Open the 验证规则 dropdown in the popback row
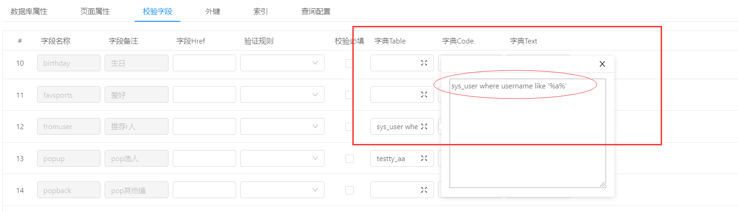 click(x=282, y=190)
